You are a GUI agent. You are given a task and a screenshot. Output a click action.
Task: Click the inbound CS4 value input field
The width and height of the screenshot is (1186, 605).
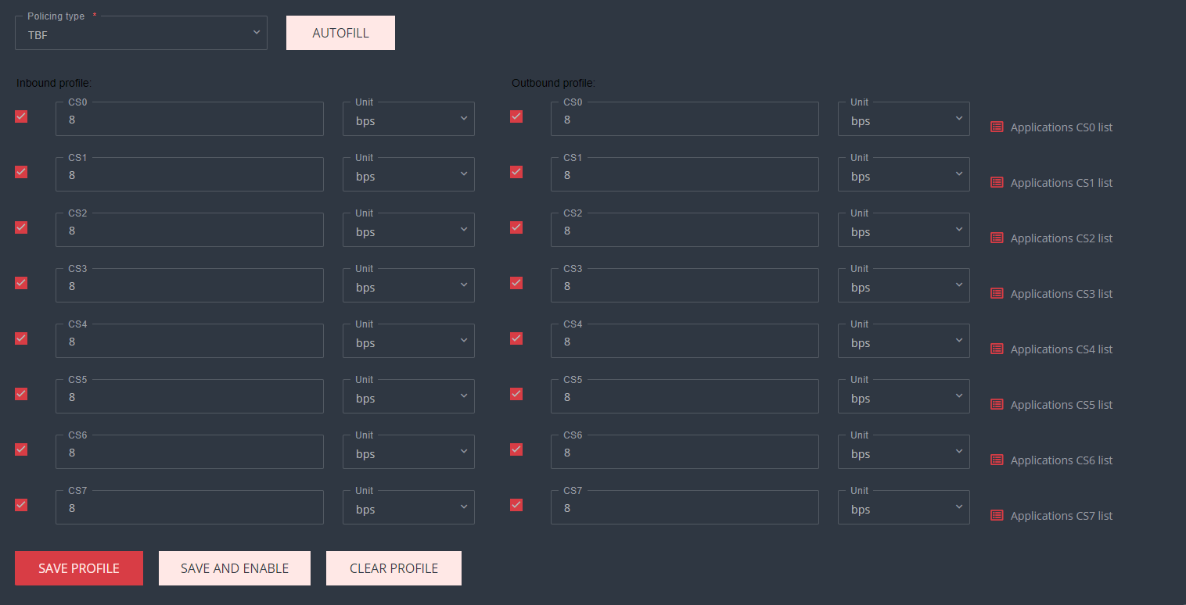coord(189,342)
